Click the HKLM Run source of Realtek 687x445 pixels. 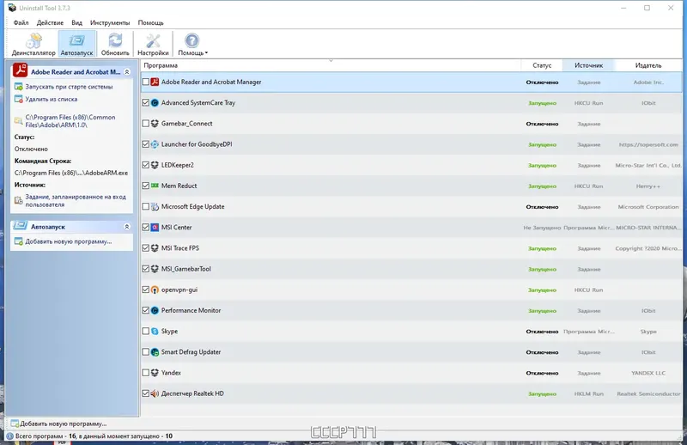tap(588, 393)
